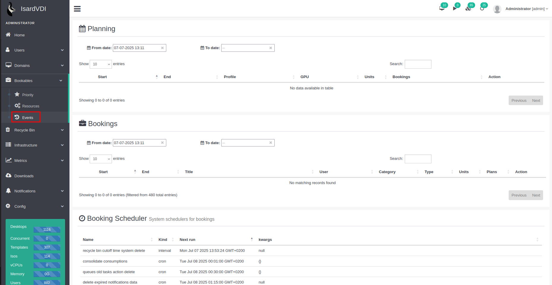
Task: Expand the Infrastructure sidebar section
Action: (35, 145)
